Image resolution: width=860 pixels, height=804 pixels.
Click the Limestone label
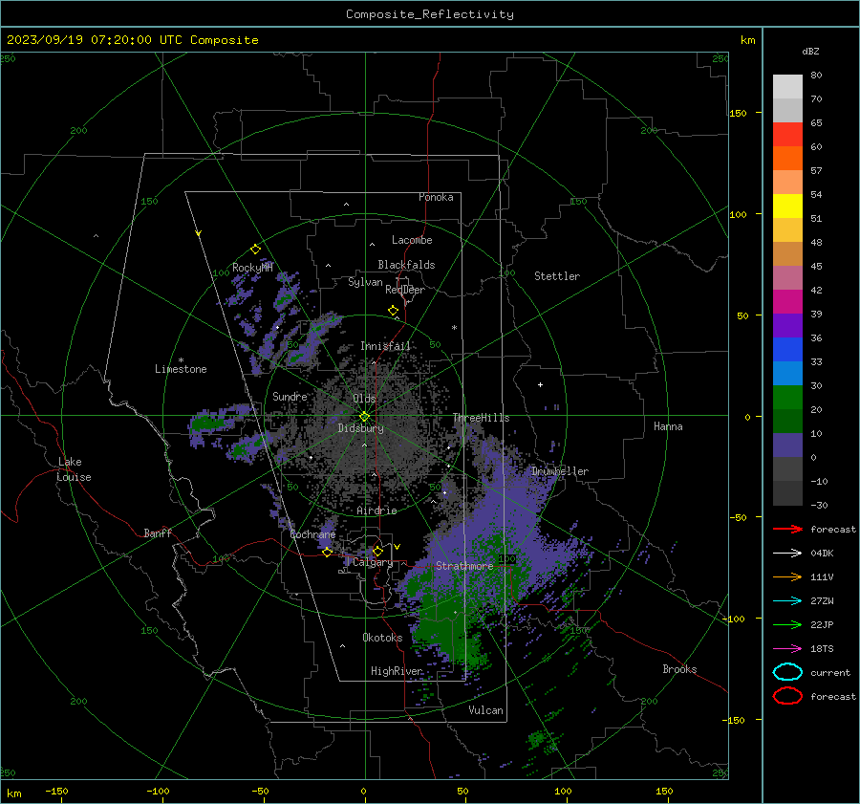click(181, 369)
